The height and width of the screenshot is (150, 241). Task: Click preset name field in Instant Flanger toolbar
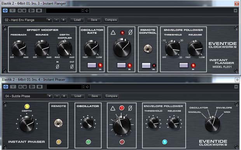tap(63, 11)
